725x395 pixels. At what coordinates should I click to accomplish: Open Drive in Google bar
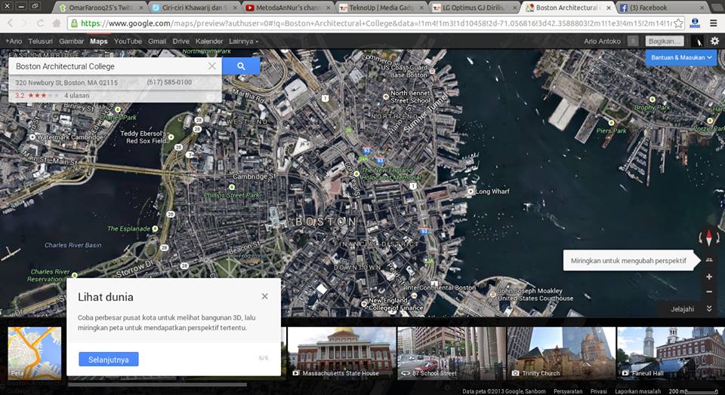[x=180, y=41]
